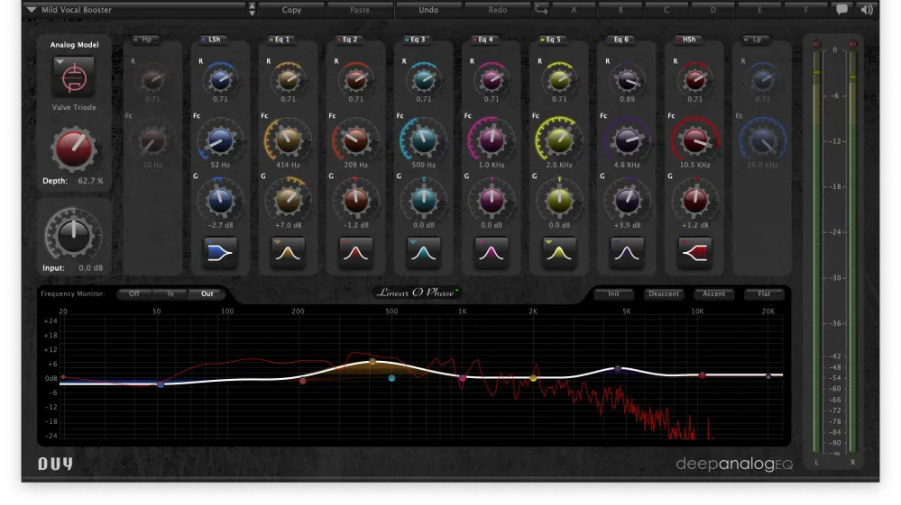
Task: Click the black Input gain knob
Action: pos(74,234)
